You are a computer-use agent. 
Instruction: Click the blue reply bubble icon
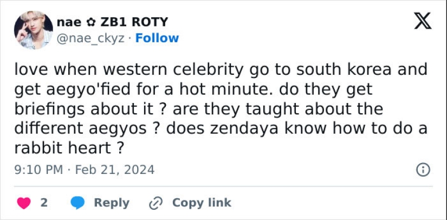point(79,203)
